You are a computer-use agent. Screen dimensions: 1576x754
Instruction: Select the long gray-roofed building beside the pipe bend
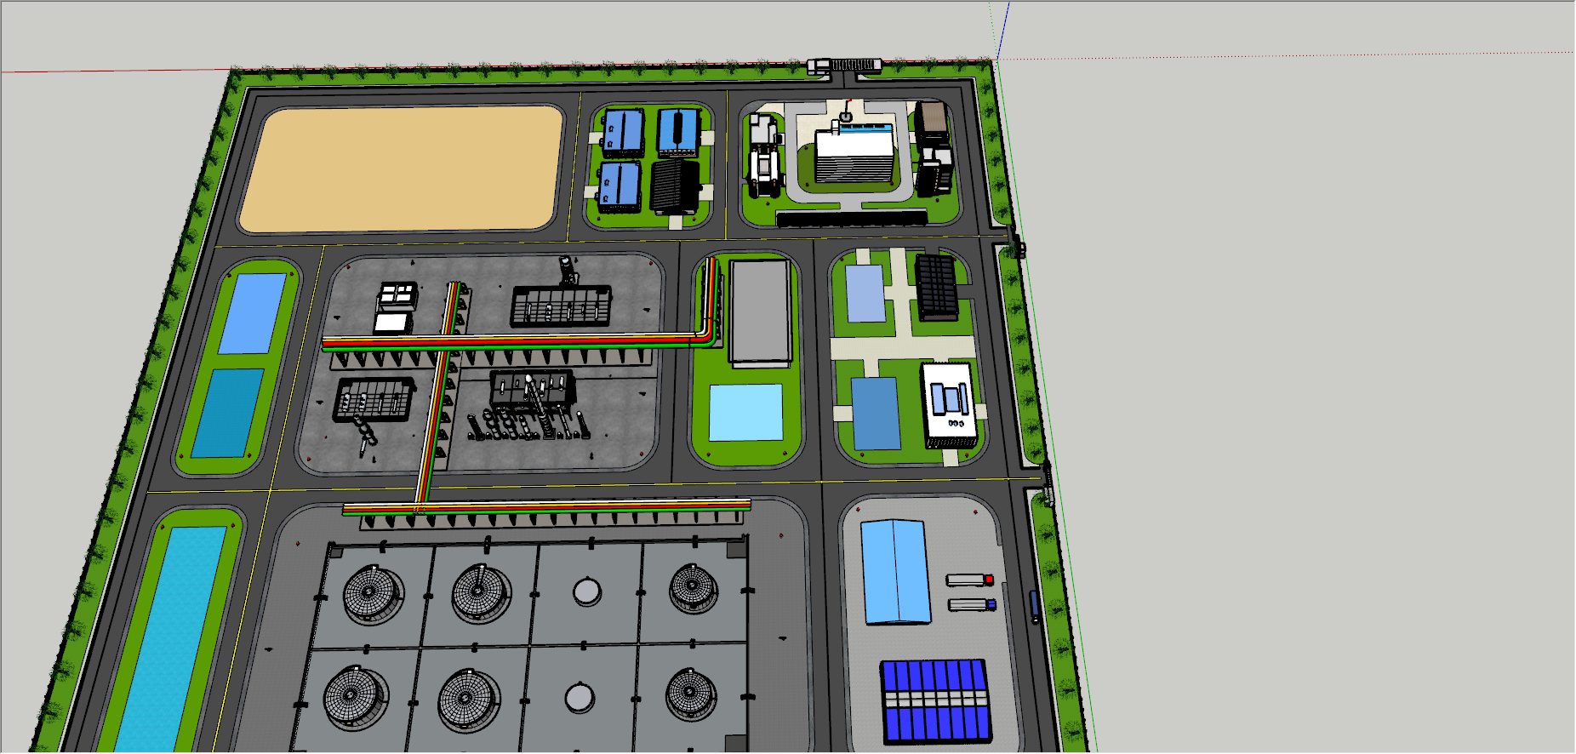[761, 312]
